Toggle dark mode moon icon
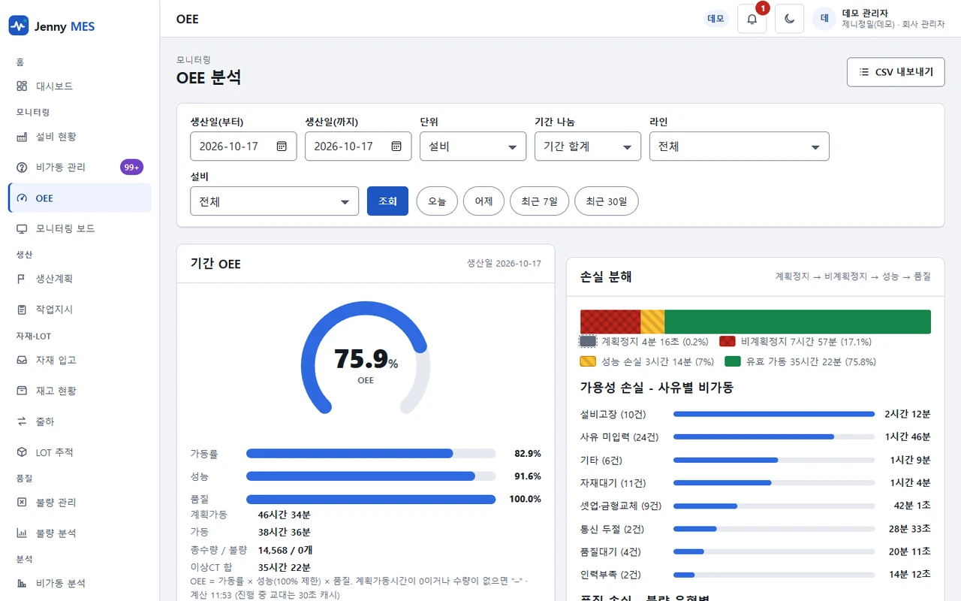Viewport: 961px width, 601px height. tap(790, 19)
